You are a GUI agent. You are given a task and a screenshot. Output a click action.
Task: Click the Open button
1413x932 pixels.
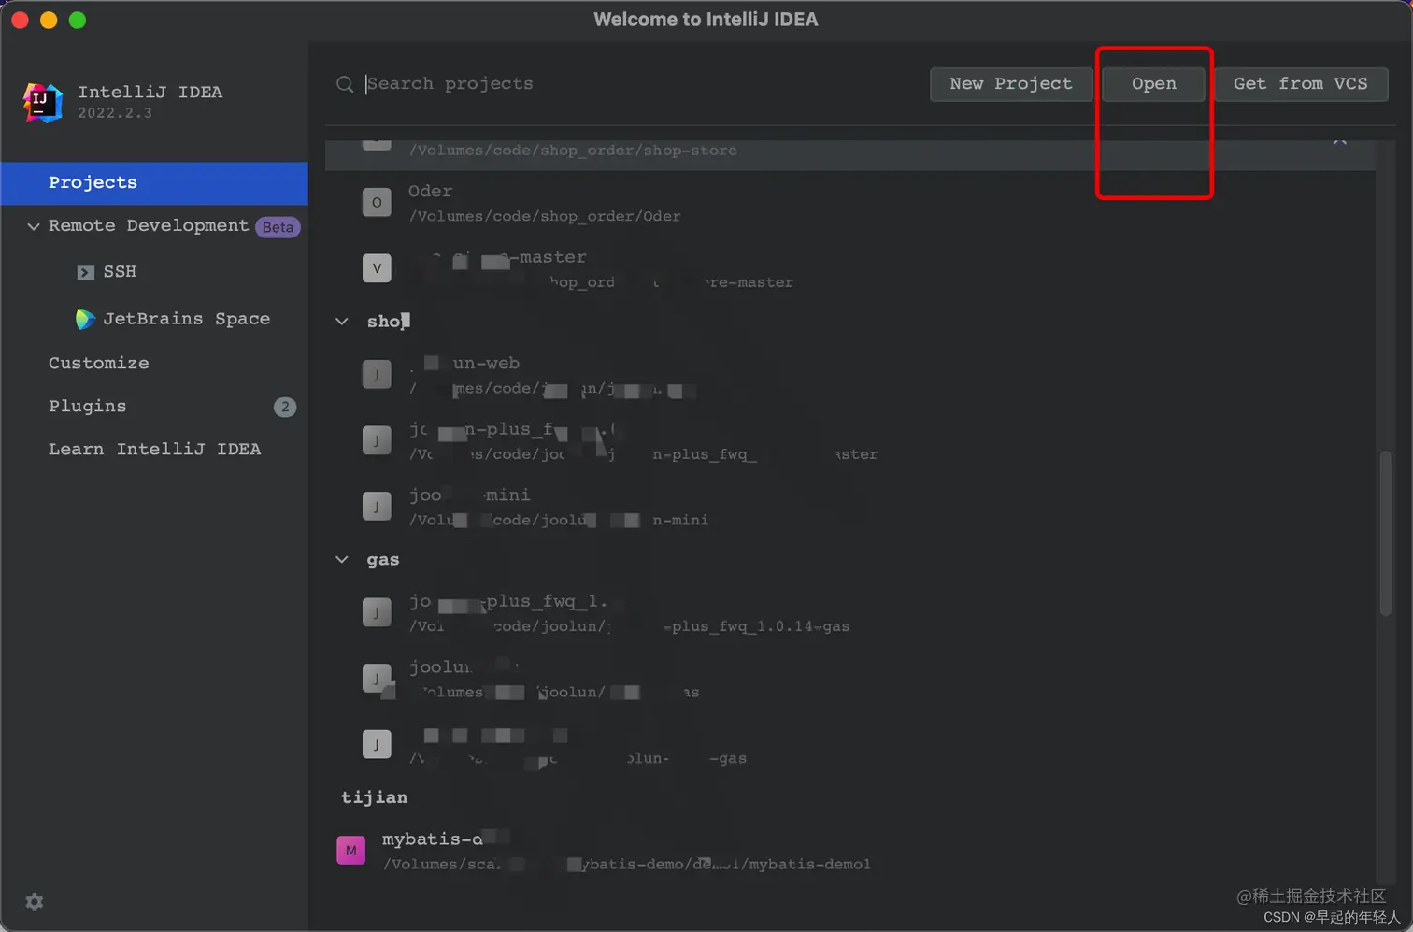[1153, 84]
